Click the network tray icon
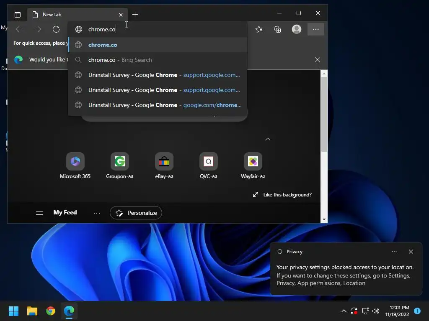The image size is (429, 321). [x=365, y=311]
